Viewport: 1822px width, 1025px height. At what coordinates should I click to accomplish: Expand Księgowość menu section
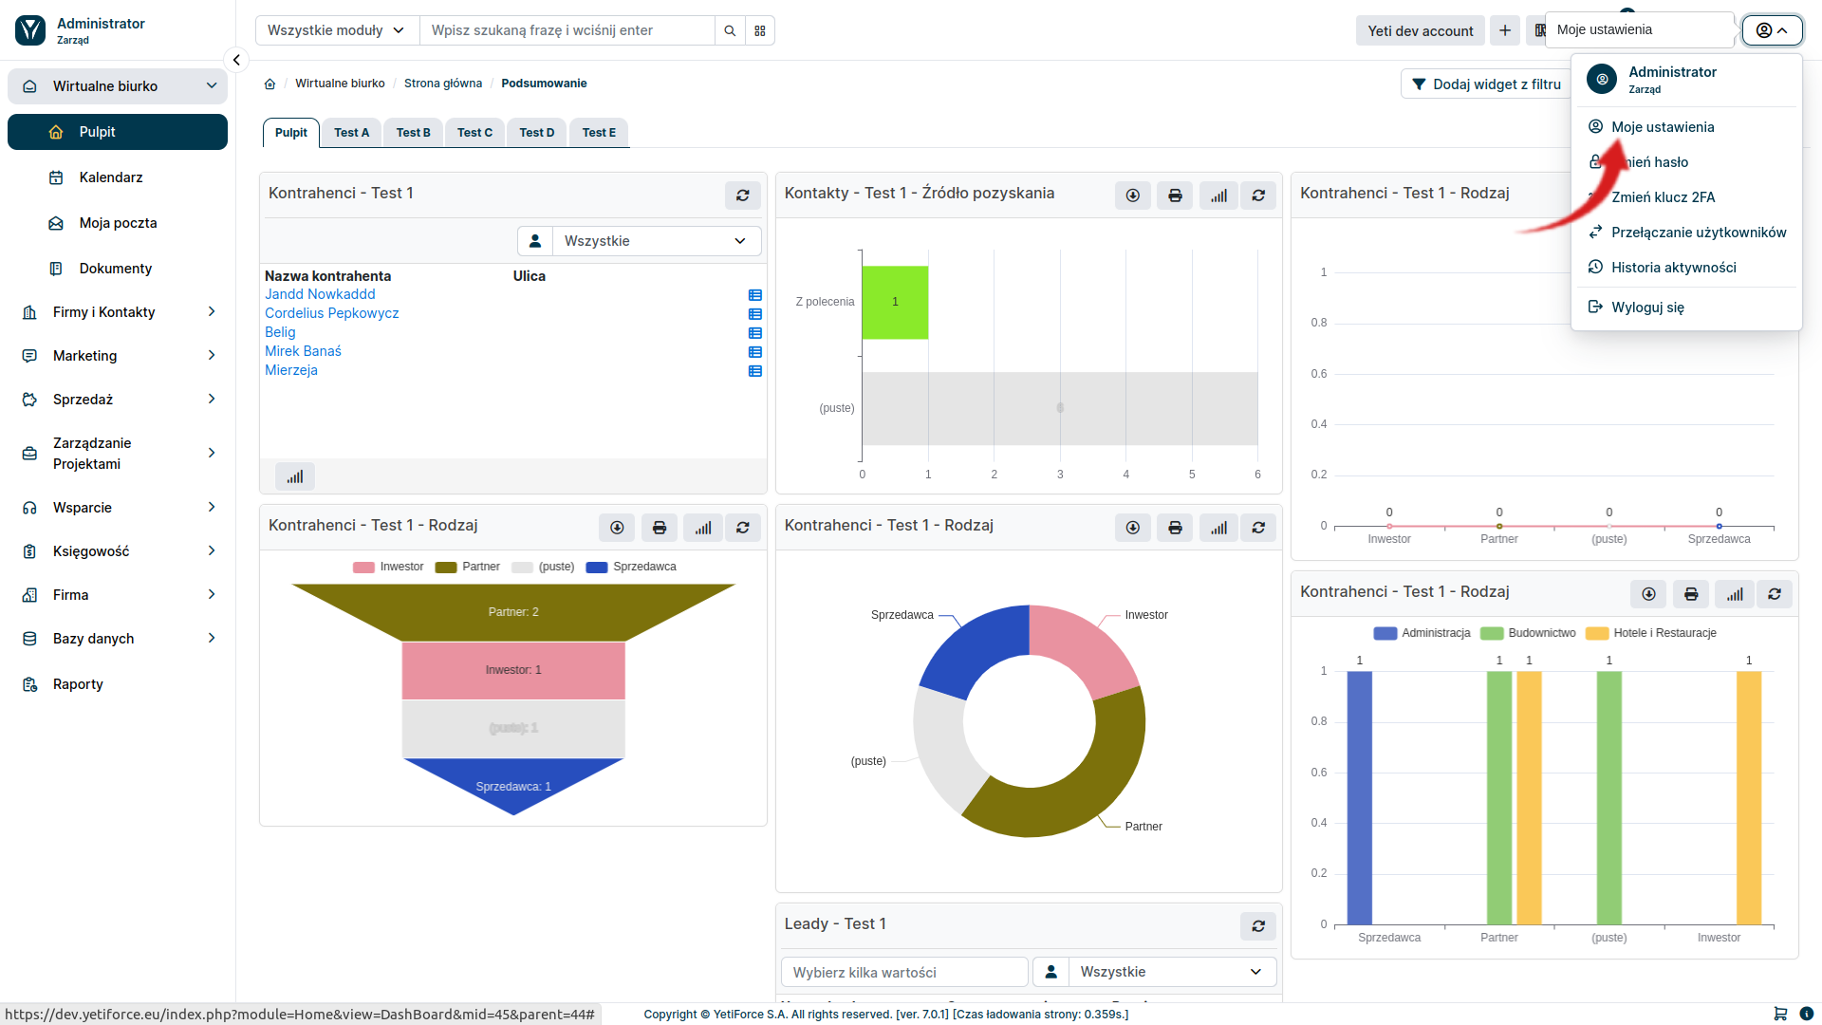pos(118,551)
